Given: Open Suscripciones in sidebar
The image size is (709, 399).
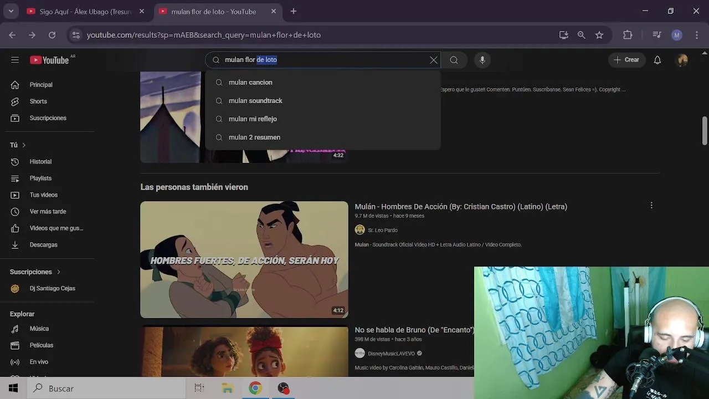Looking at the screenshot, I should (49, 118).
